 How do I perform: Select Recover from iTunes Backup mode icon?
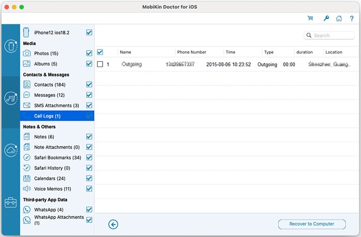click(11, 98)
